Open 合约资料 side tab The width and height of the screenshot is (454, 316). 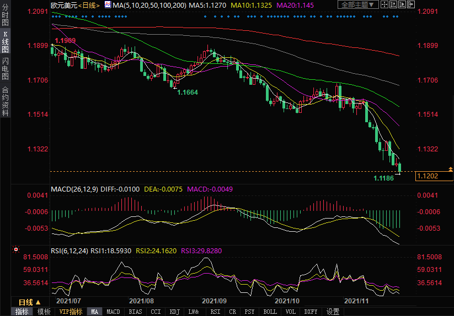[x=5, y=101]
